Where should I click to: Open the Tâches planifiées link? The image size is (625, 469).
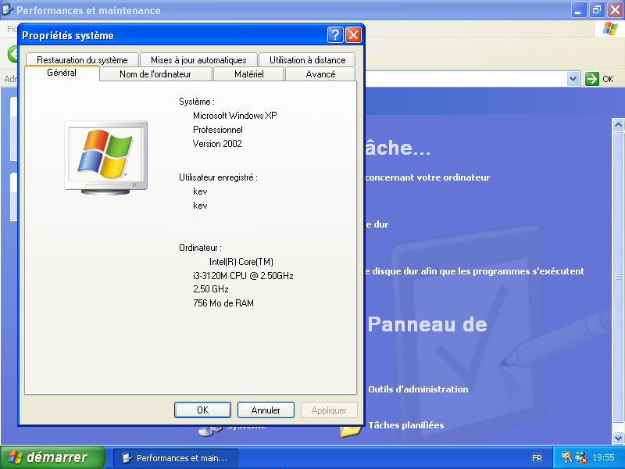[405, 425]
